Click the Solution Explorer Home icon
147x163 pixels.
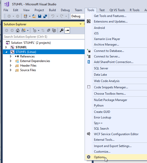pos(18,30)
